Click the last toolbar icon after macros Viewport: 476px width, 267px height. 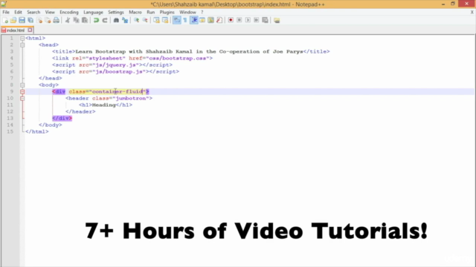coord(277,20)
